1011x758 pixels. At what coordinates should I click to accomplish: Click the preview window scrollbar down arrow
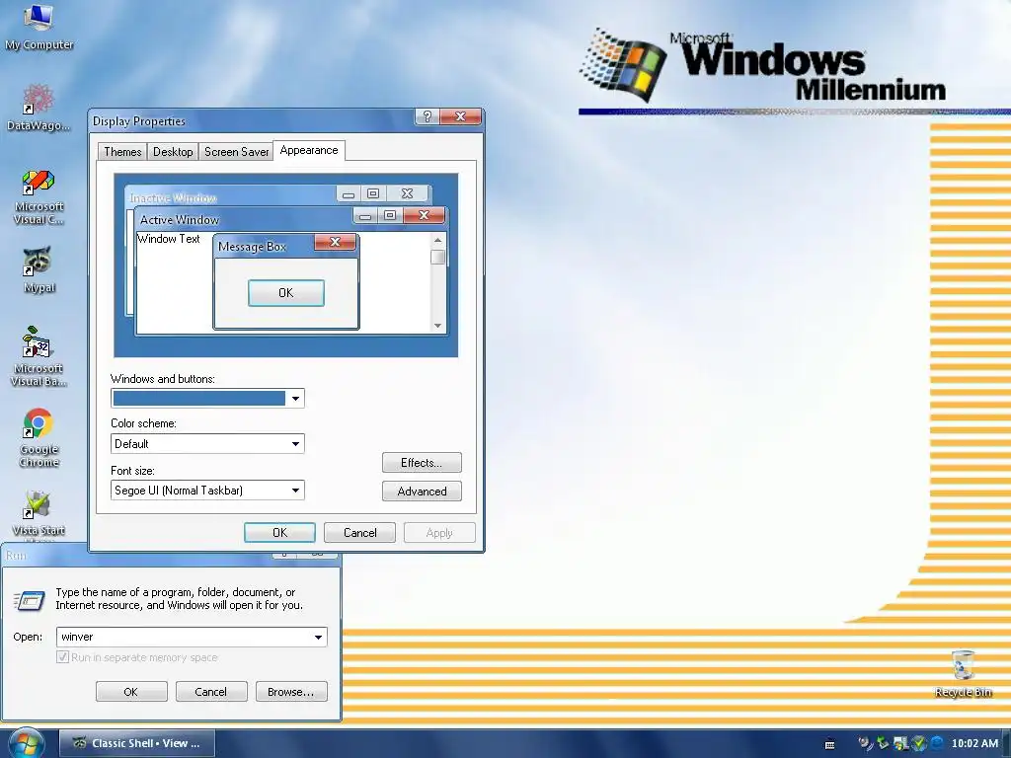tap(437, 326)
